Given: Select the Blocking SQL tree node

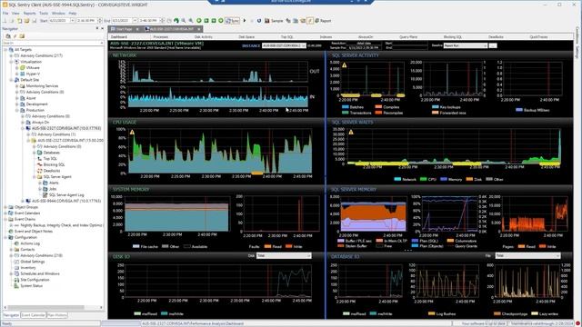Looking at the screenshot, I should (x=55, y=164).
